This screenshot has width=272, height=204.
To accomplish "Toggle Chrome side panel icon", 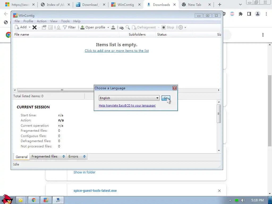I will click(249, 14).
